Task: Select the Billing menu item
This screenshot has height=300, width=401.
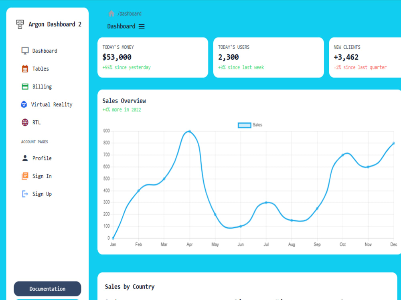Action: tap(42, 86)
